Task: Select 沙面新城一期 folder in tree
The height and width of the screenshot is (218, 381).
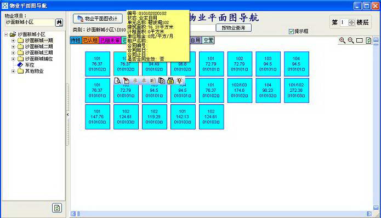Action: coord(39,40)
